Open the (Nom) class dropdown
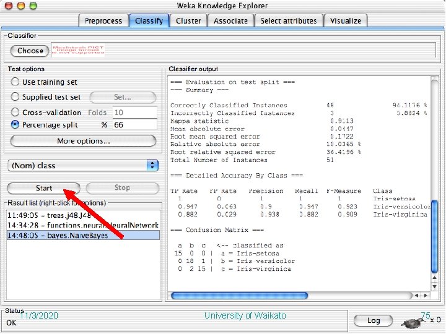 (x=83, y=166)
